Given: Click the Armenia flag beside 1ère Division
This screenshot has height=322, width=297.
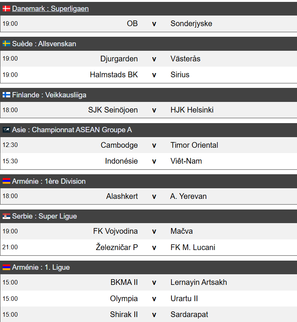Looking at the screenshot, I should coord(6,181).
